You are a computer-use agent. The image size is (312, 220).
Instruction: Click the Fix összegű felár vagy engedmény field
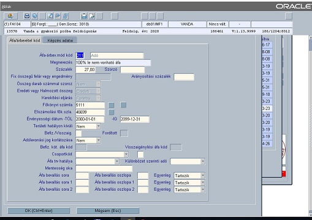coord(93,77)
